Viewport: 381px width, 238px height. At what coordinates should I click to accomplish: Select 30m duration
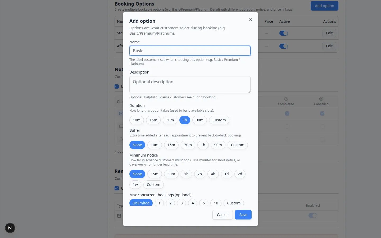(x=170, y=120)
